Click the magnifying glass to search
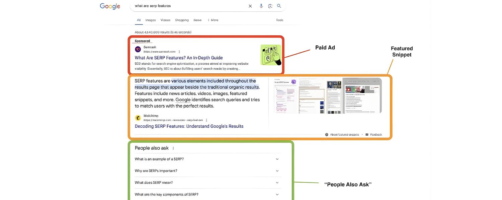Viewport: 502px width, 200px height. [279, 6]
